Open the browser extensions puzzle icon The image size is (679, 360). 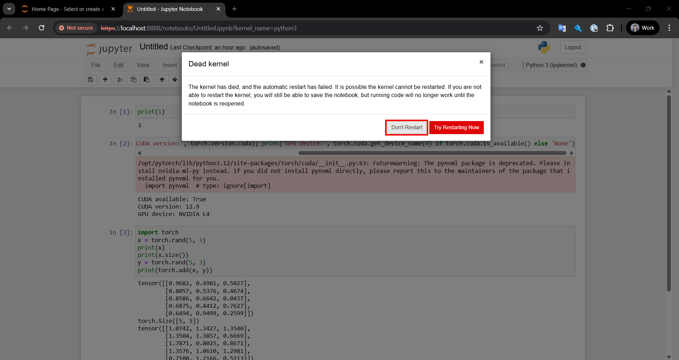point(610,28)
